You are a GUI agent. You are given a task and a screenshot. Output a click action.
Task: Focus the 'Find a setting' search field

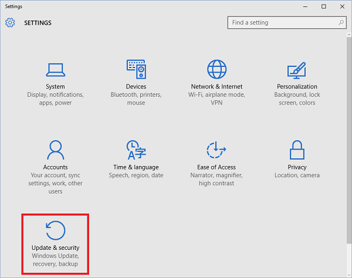pos(280,23)
